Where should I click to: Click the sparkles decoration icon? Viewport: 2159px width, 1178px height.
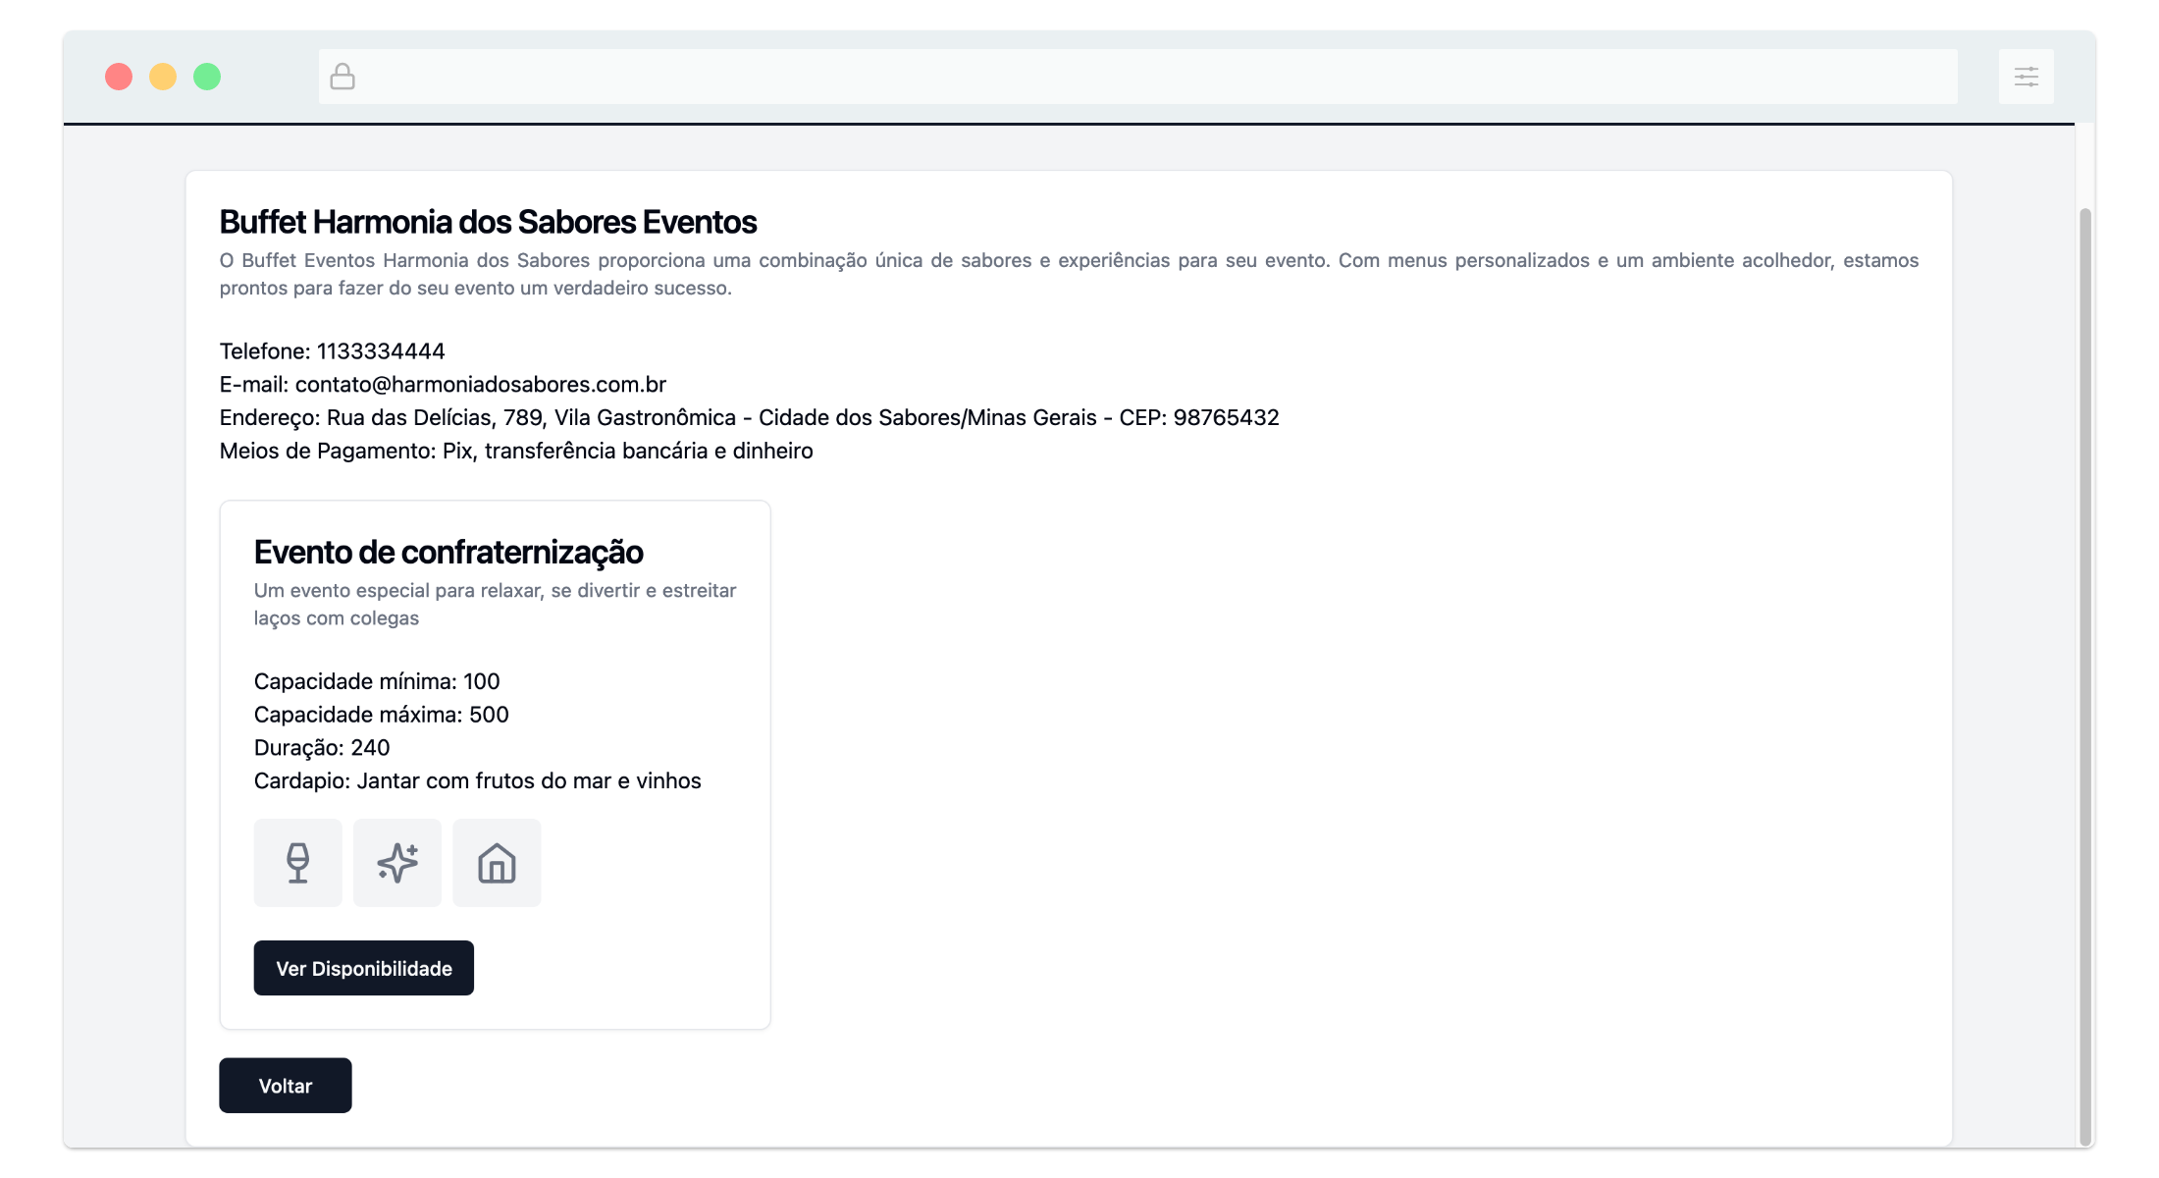397,863
